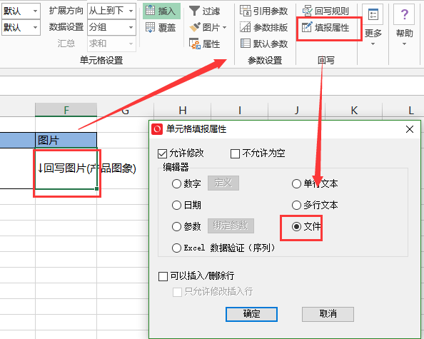Expand the 图片 dropdown arrow
This screenshot has height=339, width=424.
pyautogui.click(x=224, y=28)
